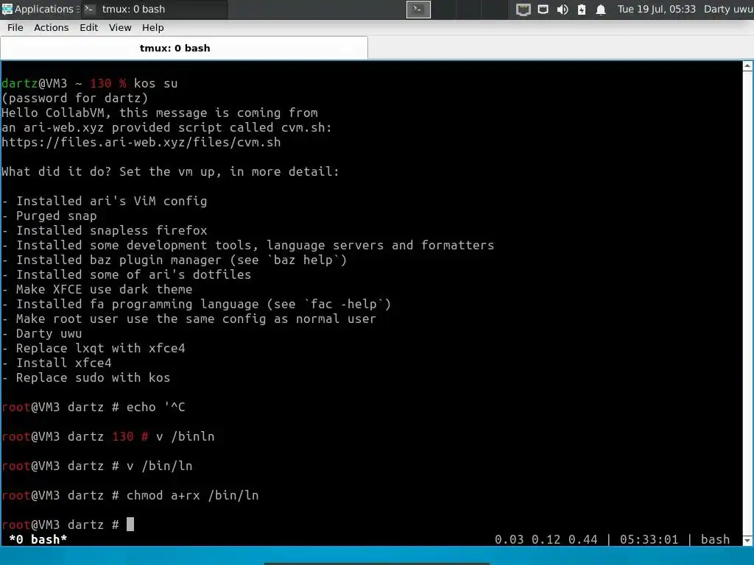This screenshot has width=754, height=565.
Task: Click the scrollbar down arrow
Action: pos(747,541)
